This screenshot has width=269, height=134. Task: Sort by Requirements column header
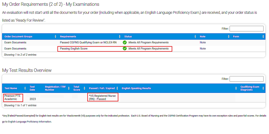click(x=90, y=36)
